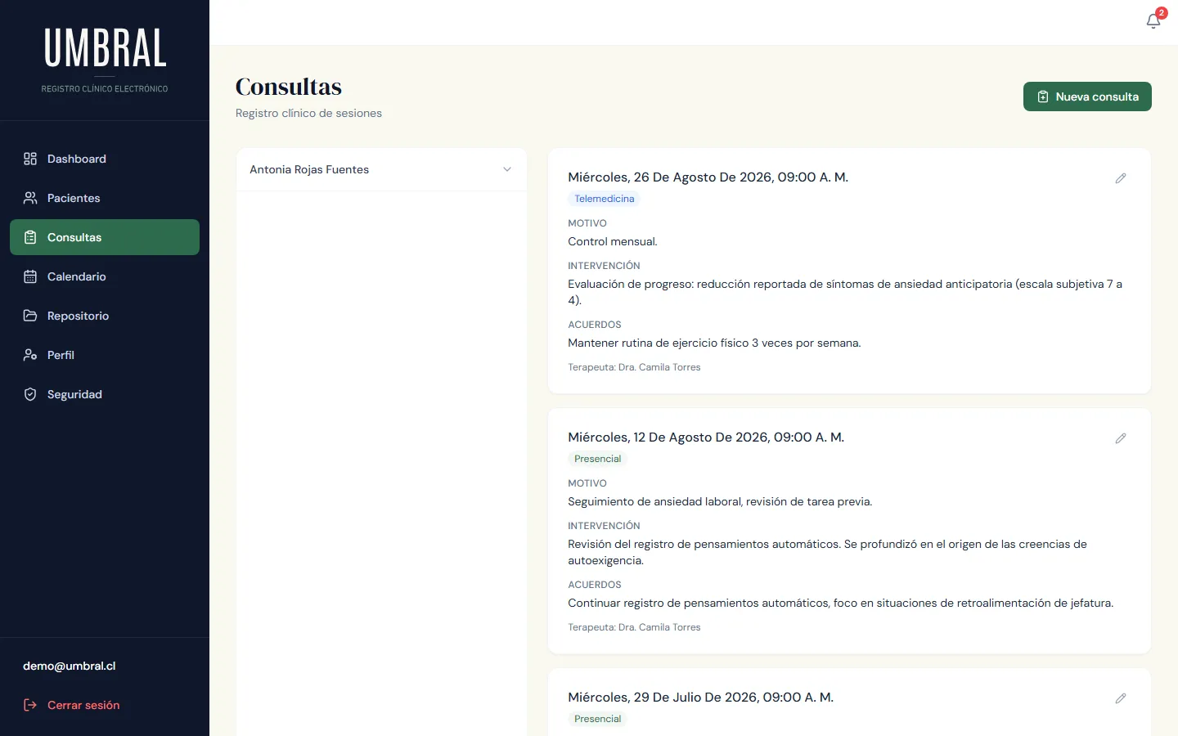Click the demo@umbral.cl account email
Viewport: 1178px width, 736px height.
click(x=70, y=666)
